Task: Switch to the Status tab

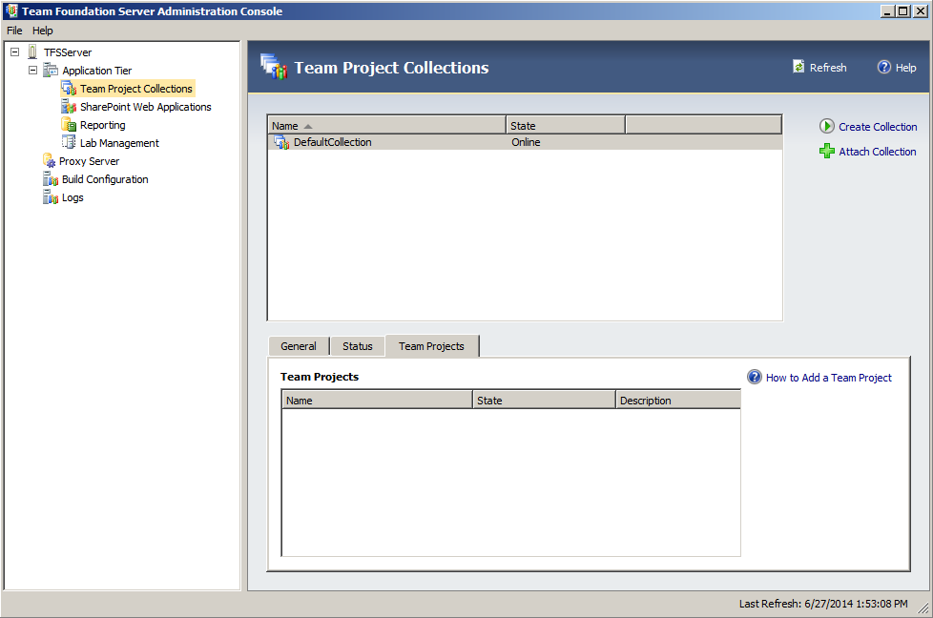Action: click(x=357, y=346)
